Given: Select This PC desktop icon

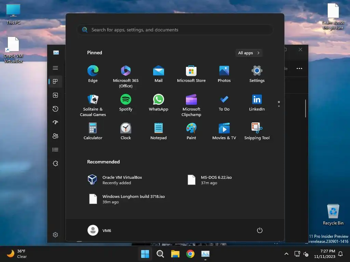Looking at the screenshot, I should [13, 14].
